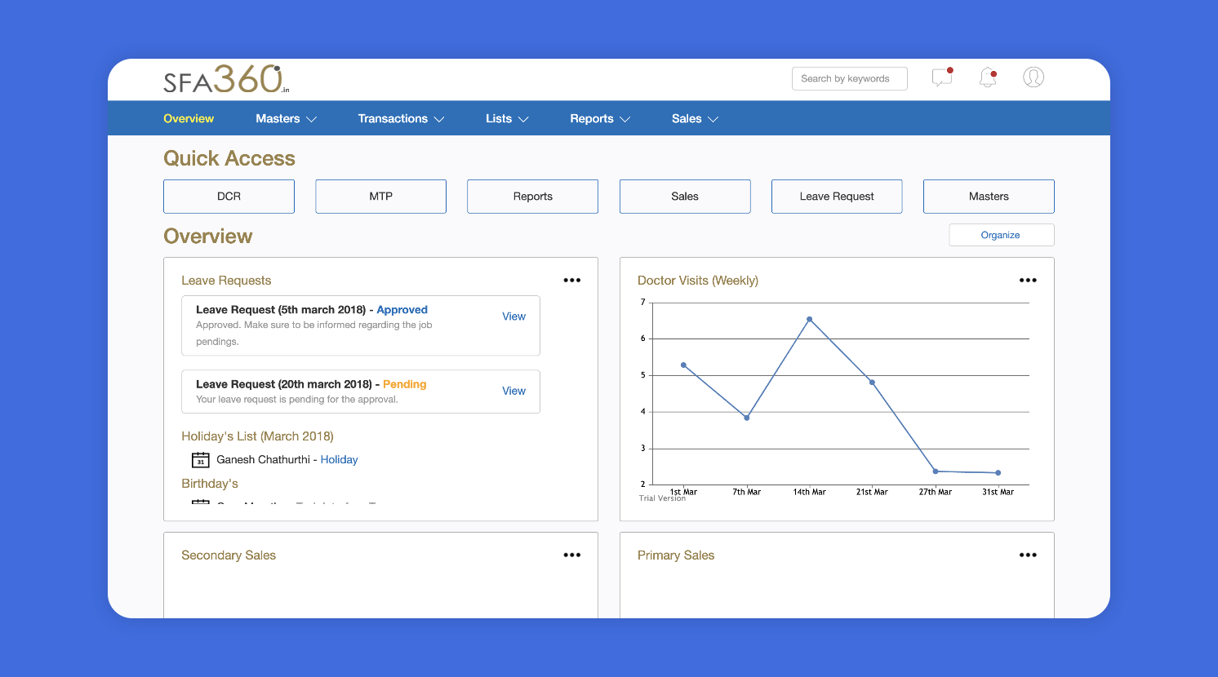Click the 14th Mar peak data point
The height and width of the screenshot is (677, 1218).
[x=809, y=319]
